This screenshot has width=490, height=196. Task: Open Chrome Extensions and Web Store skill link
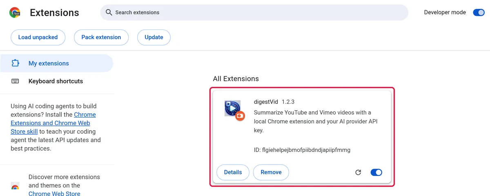click(53, 123)
